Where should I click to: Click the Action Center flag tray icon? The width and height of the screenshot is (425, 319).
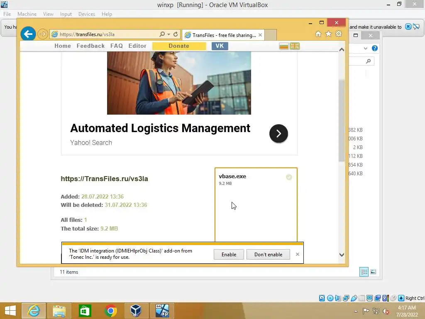click(x=366, y=311)
